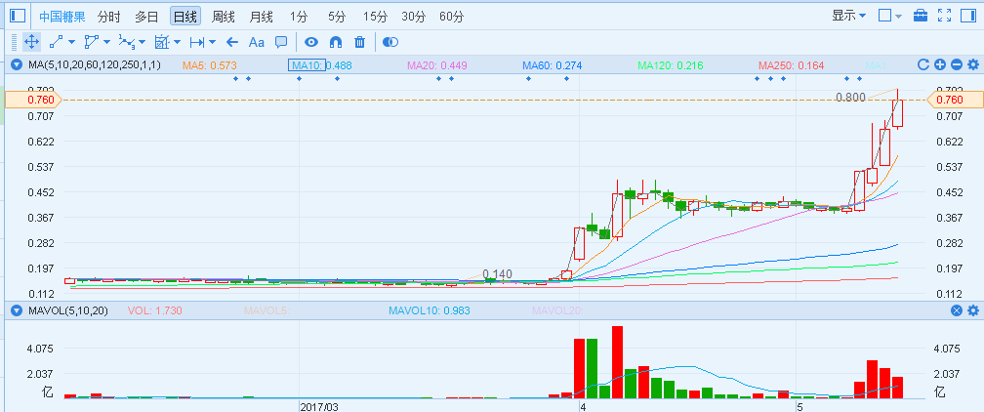This screenshot has width=984, height=412.
Task: Collapse the MA indicator panel
Action: [17, 64]
